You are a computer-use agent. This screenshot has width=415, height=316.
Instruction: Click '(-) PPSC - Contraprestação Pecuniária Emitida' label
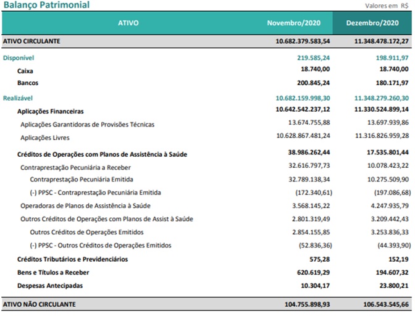tap(95, 193)
